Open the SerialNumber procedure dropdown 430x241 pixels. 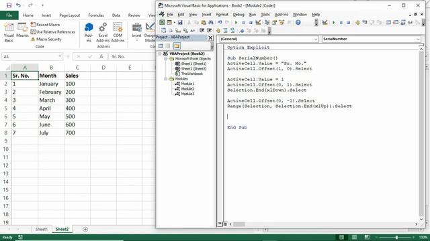(x=418, y=39)
